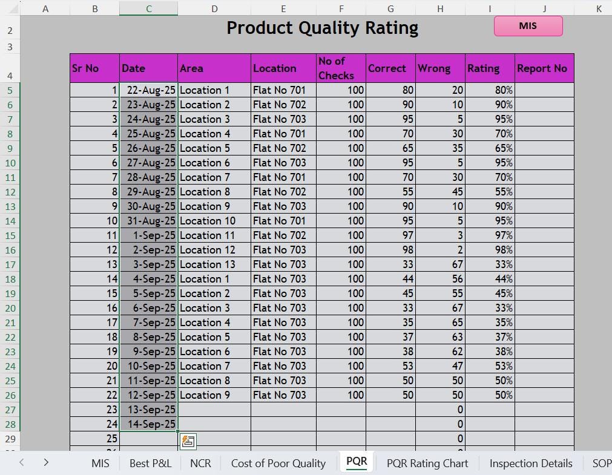Select the cell showing 22-Aug-25

(148, 90)
